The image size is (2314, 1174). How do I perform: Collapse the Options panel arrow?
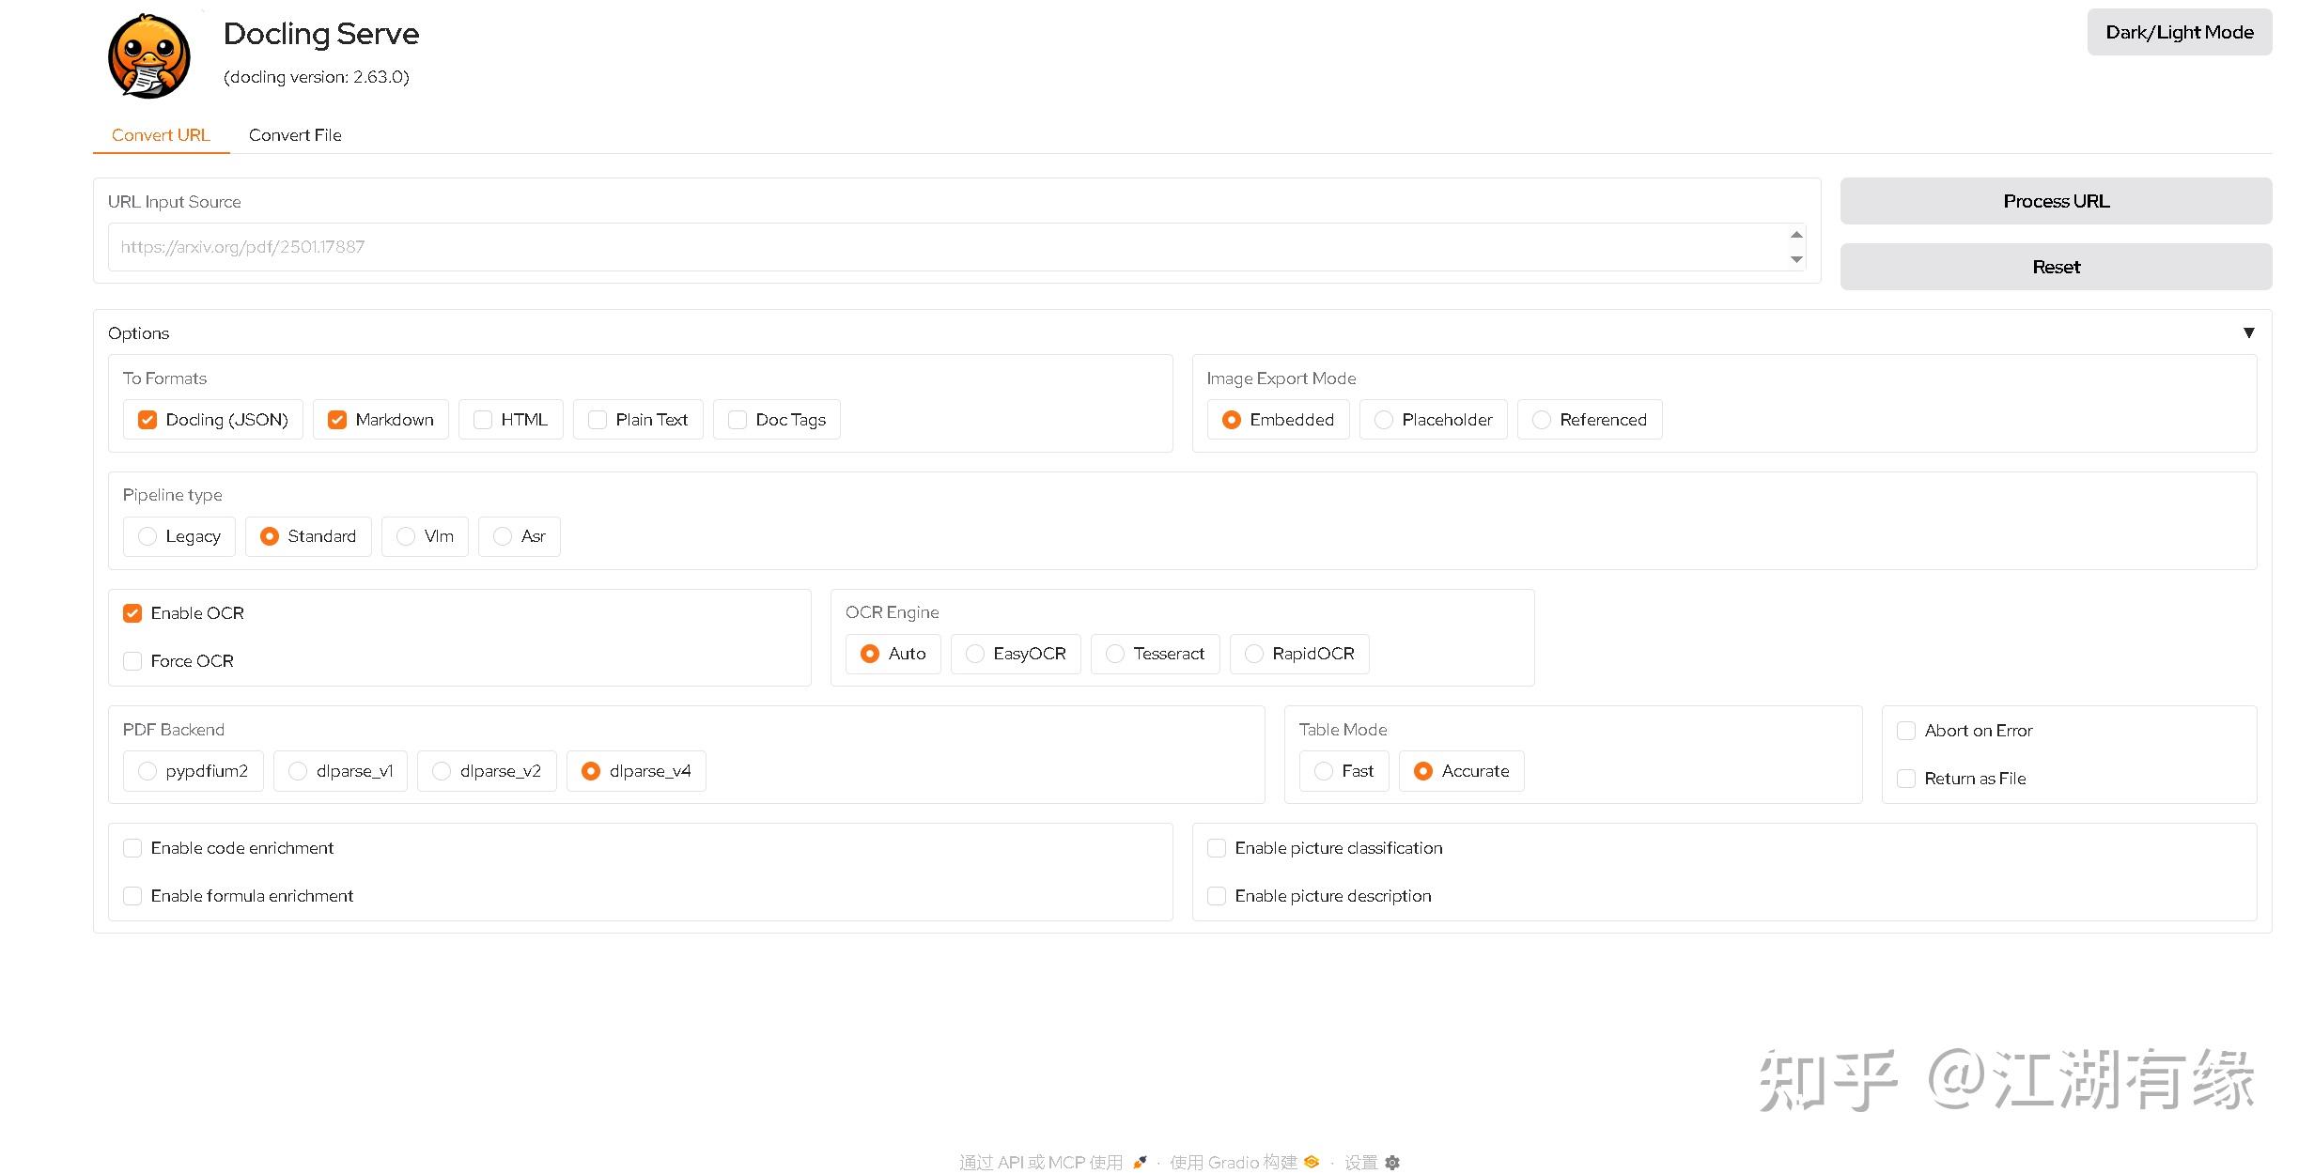tap(2248, 332)
